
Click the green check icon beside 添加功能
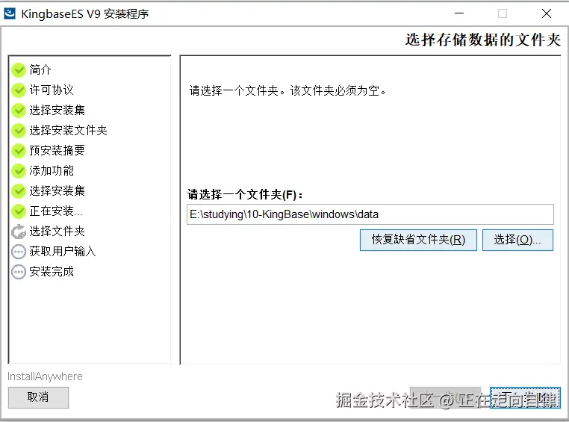tap(19, 171)
